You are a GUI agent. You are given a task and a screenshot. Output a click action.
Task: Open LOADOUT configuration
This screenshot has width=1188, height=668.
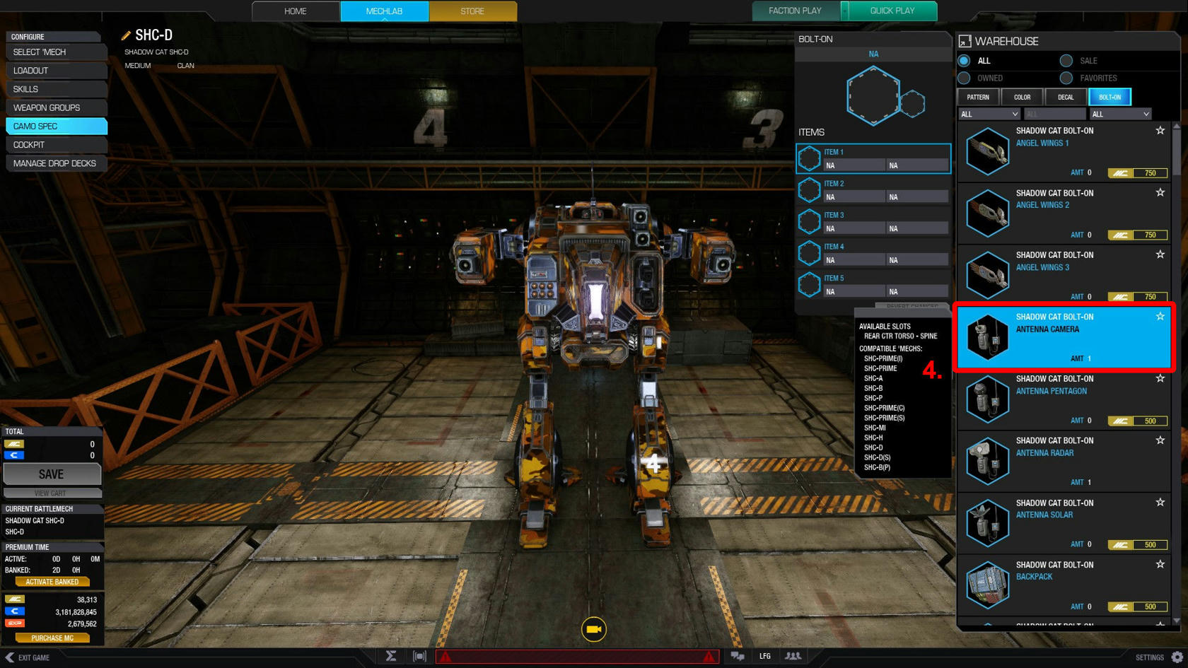(x=57, y=71)
